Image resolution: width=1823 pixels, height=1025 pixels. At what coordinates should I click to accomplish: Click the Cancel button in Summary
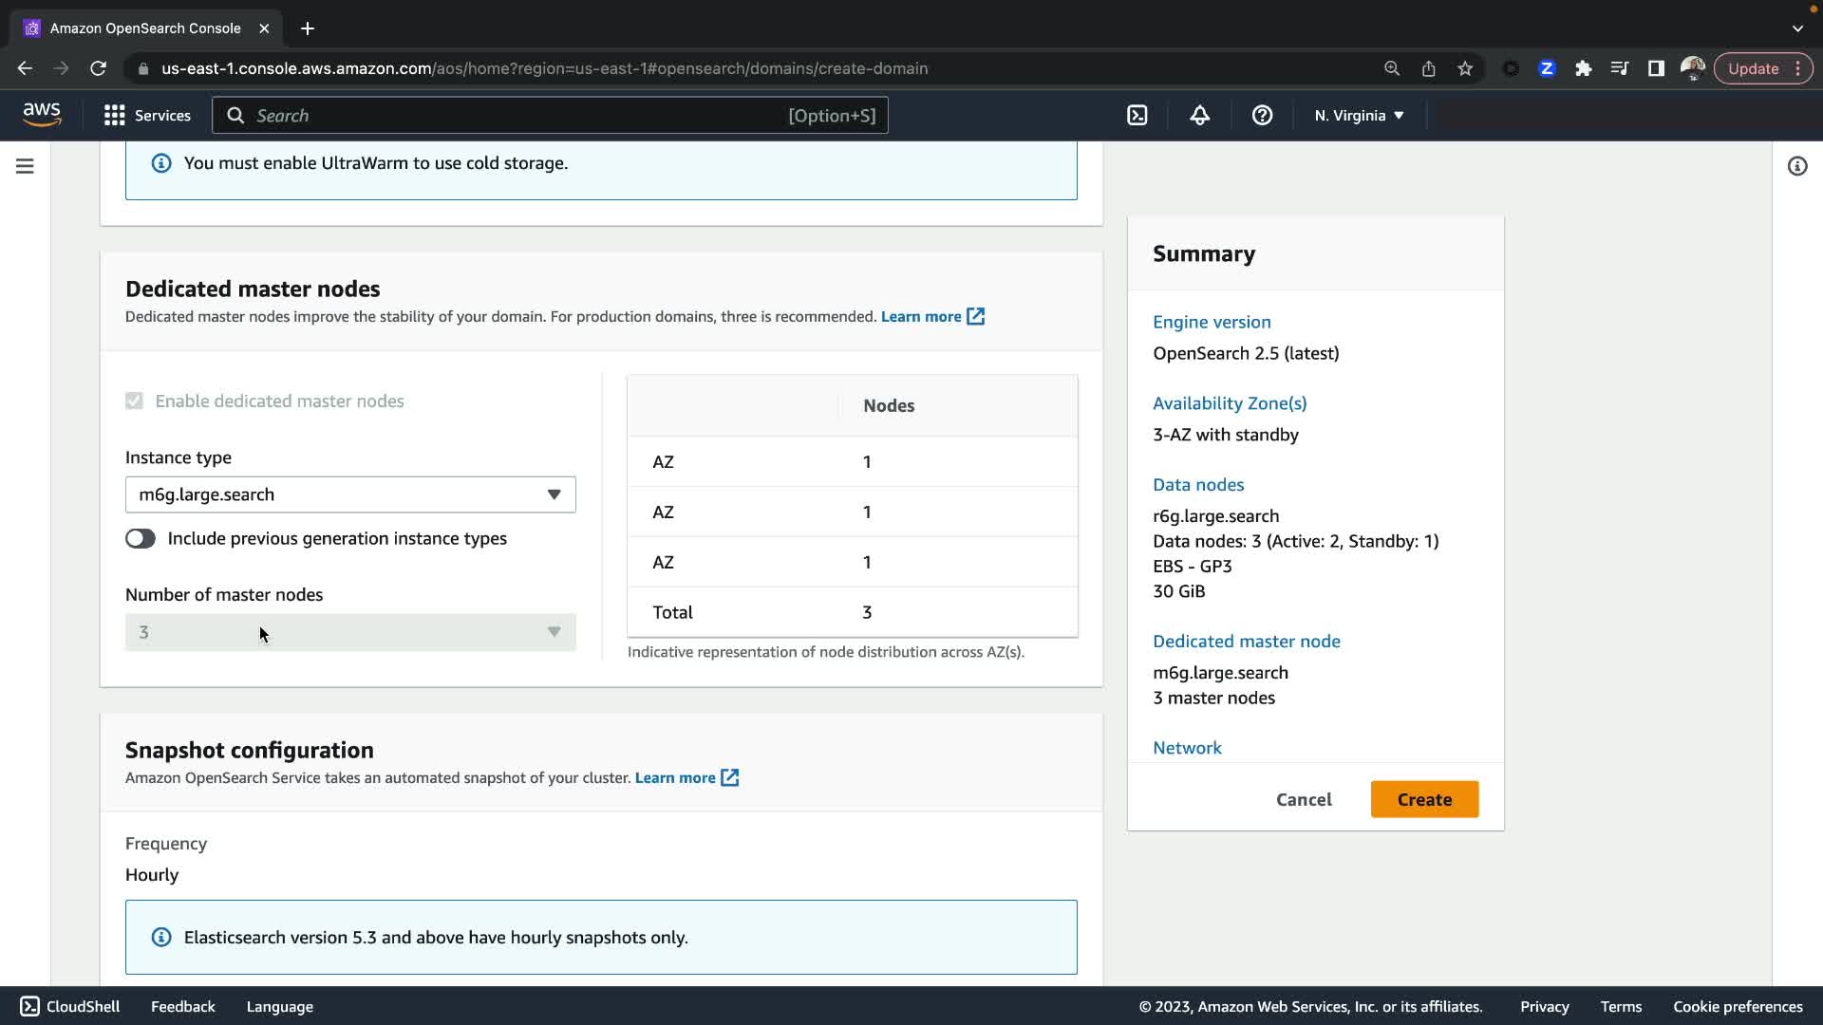(x=1304, y=799)
